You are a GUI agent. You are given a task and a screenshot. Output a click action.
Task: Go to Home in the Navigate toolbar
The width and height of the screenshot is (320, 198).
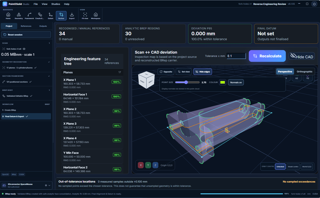[8, 16]
